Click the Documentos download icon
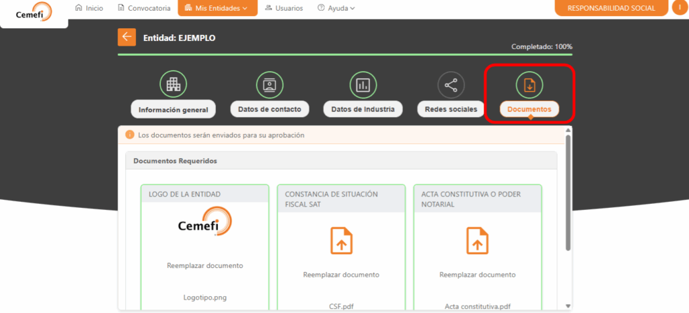The image size is (689, 313). click(529, 85)
